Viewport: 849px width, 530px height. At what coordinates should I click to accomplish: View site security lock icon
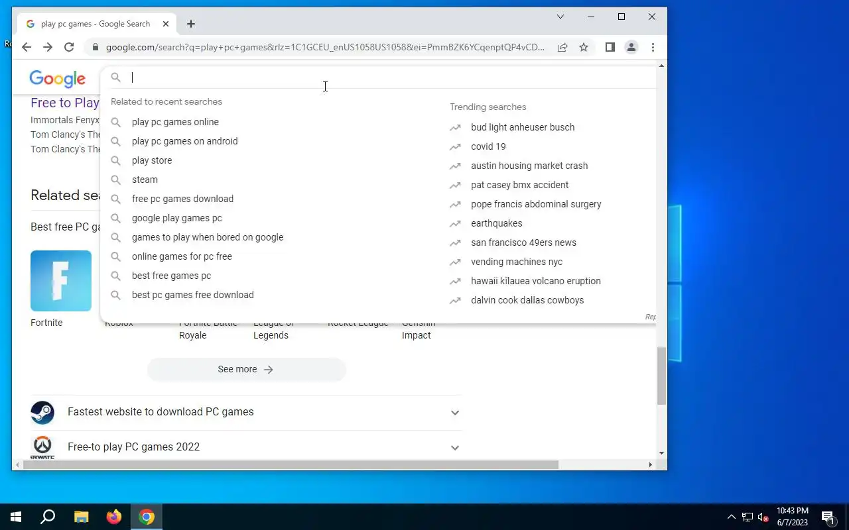click(96, 47)
